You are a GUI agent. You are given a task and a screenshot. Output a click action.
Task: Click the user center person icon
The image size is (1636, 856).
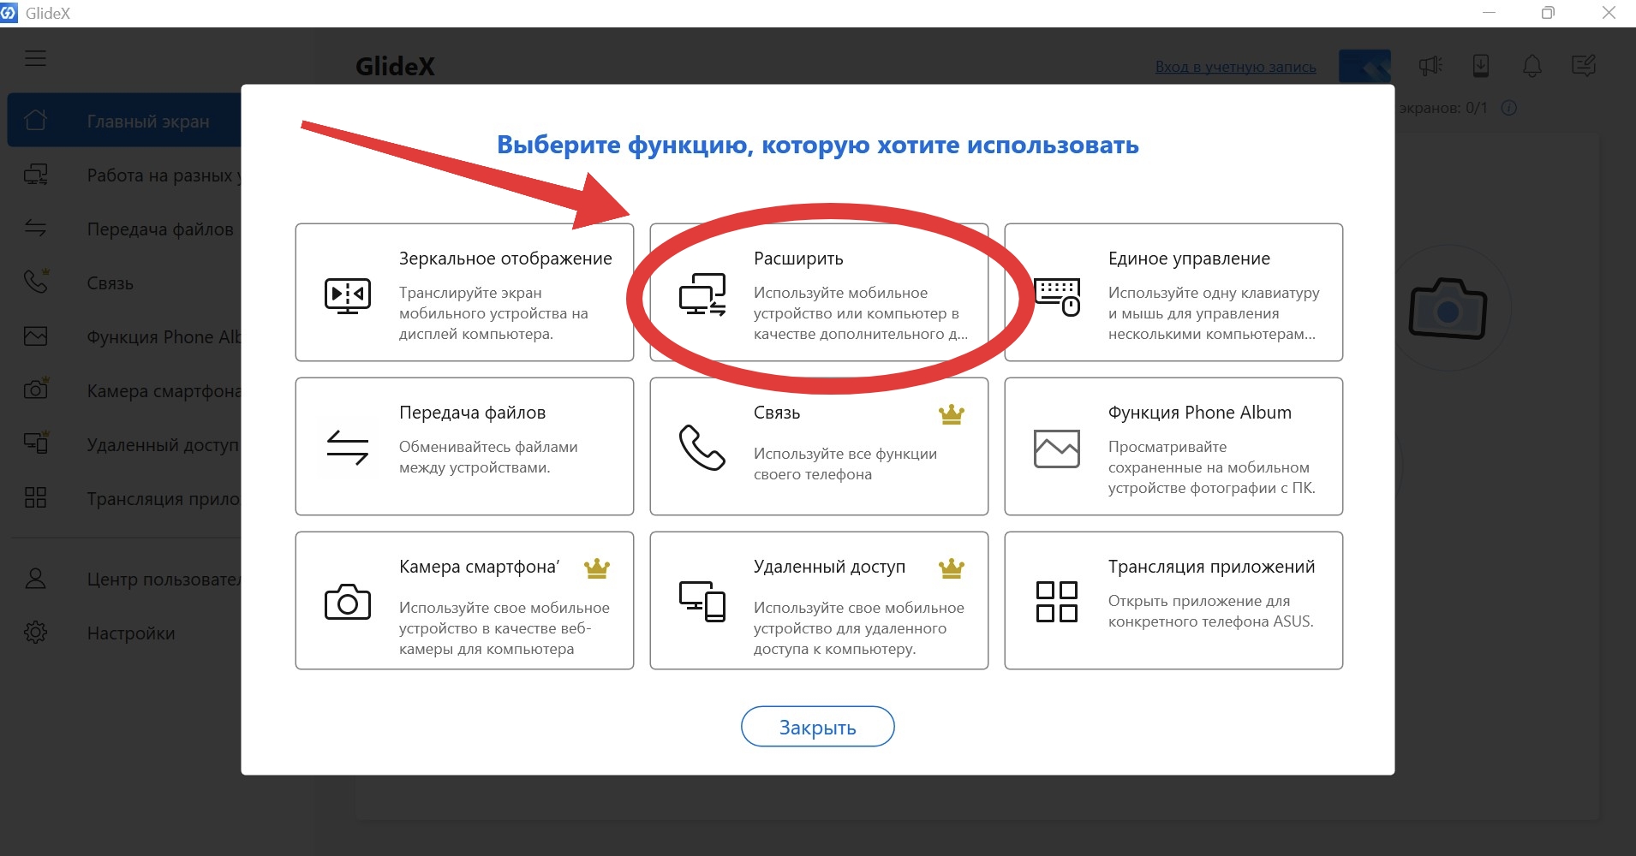35,579
